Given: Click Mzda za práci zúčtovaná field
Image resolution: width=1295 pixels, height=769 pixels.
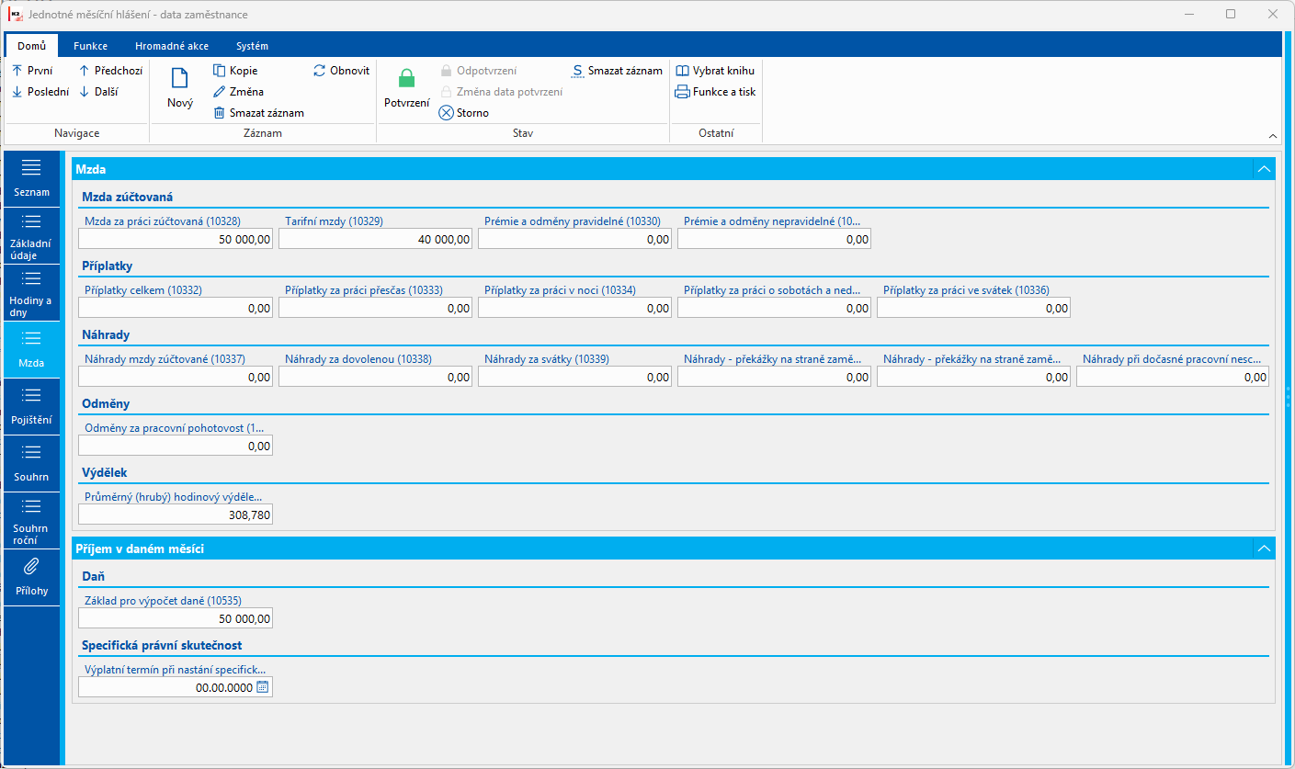Looking at the screenshot, I should coord(176,239).
